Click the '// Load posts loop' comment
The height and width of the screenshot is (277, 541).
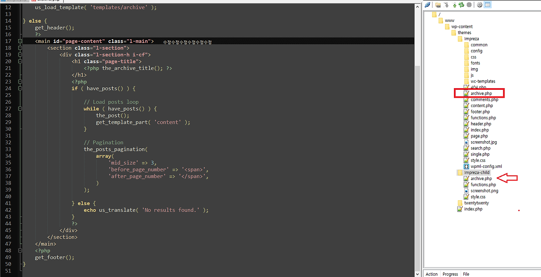coord(111,102)
